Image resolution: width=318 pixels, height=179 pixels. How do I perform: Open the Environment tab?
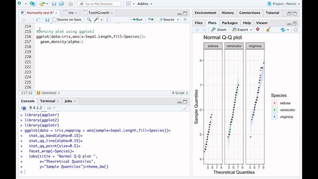click(205, 13)
